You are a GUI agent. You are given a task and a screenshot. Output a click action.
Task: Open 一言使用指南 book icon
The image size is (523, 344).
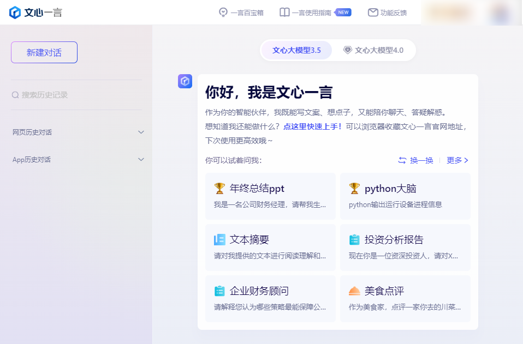(284, 13)
